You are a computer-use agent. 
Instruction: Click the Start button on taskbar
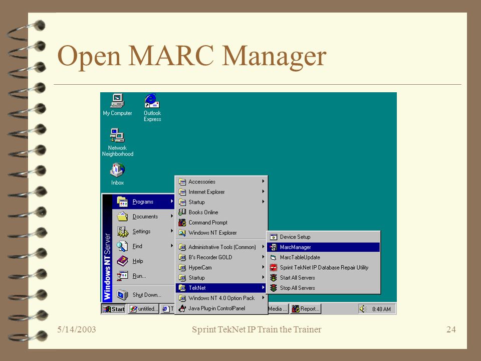[114, 309]
